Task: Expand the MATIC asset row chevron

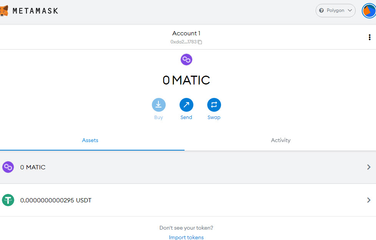Action: point(368,167)
